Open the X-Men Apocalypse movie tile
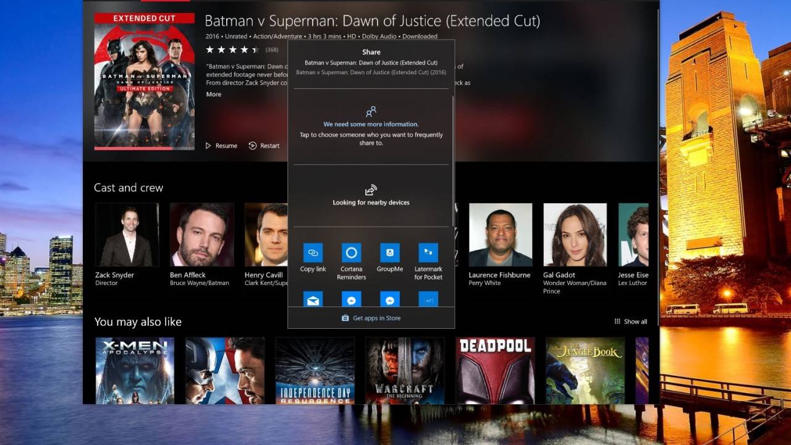 tap(135, 371)
